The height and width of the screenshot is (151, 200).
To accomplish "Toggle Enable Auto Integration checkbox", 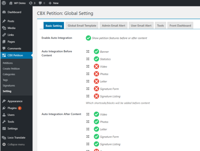I will pos(88,38).
